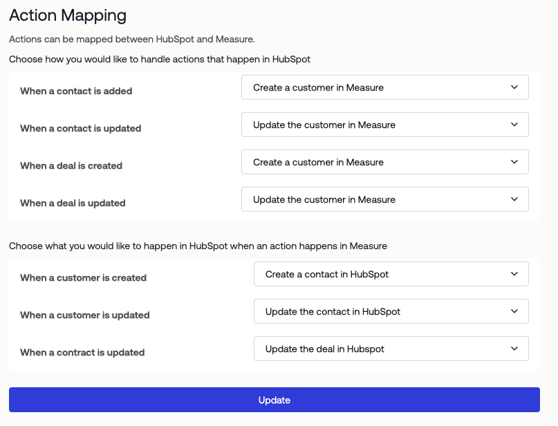Open the 'When a deal is updated' dropdown
Screen dimensions: 558x426
(384, 199)
